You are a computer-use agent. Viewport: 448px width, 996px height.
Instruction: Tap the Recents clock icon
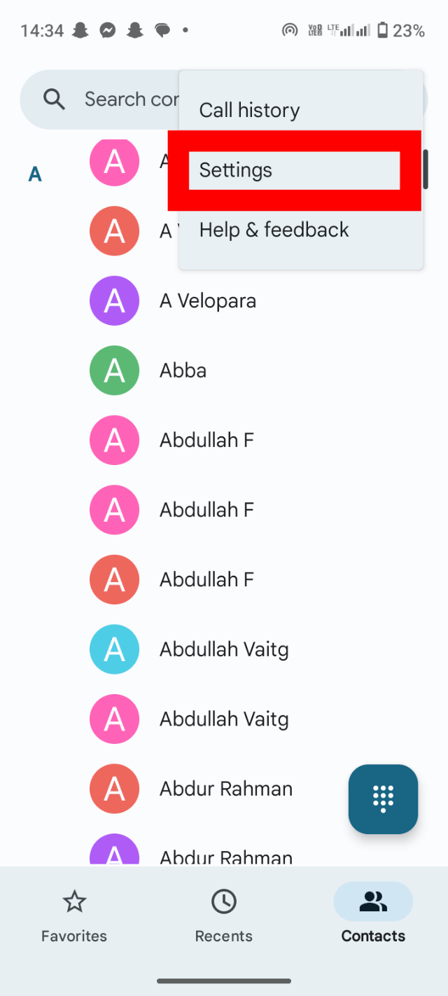[x=224, y=902]
